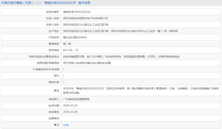Click the label 适用范围/预期用途
The width and height of the screenshot is (222, 129).
click(x=48, y=63)
